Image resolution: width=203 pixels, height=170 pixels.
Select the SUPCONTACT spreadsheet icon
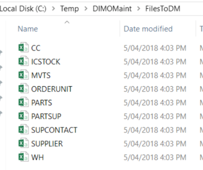pos(23,129)
